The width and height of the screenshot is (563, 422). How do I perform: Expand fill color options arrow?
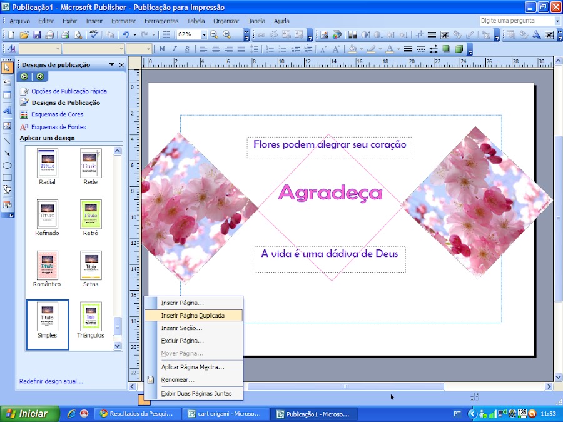361,49
